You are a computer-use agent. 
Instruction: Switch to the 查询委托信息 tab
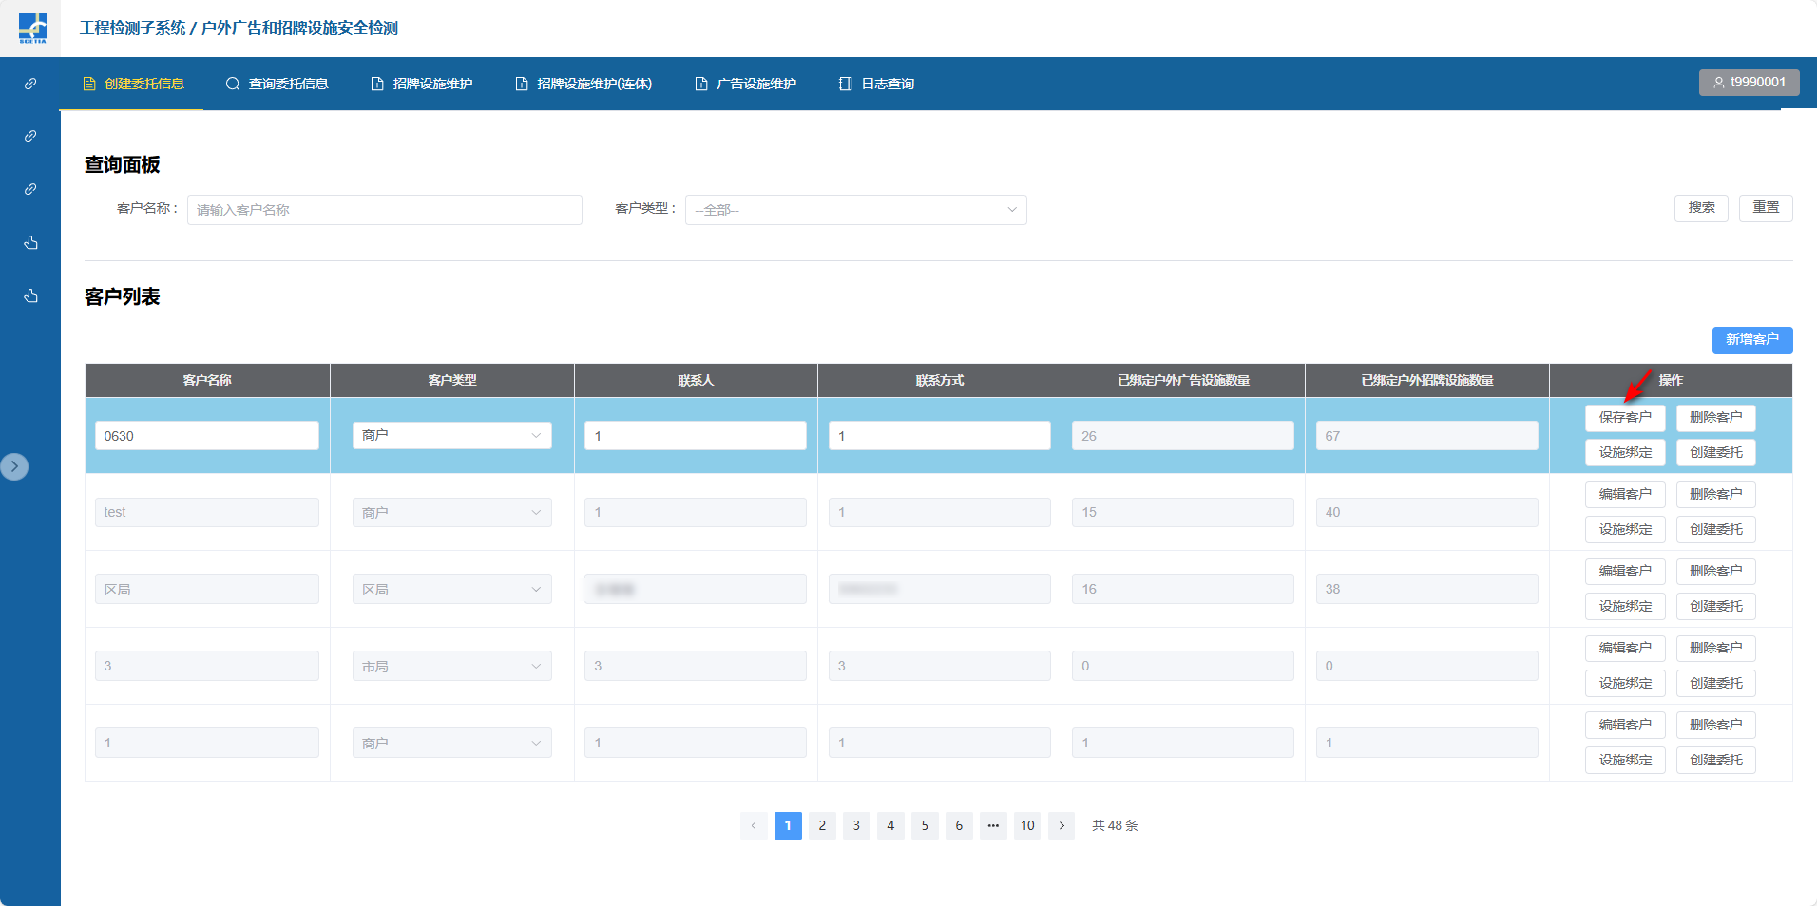[x=277, y=84]
